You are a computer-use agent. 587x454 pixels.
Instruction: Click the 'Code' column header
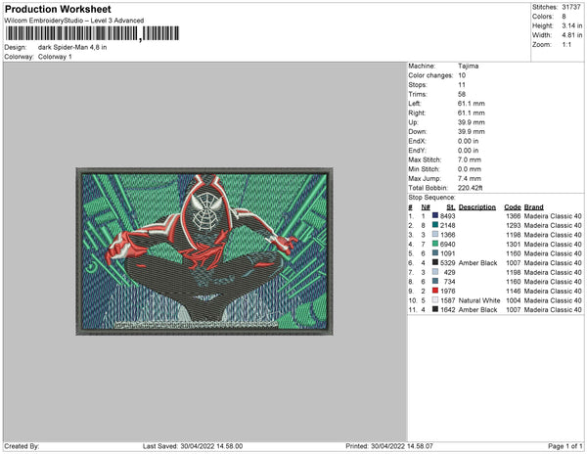(513, 207)
